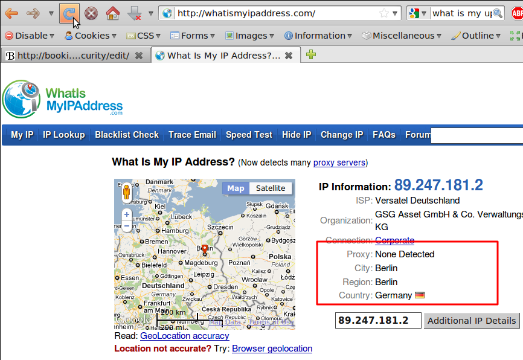Go to home page icon
Screen dimensions: 523x360
click(112, 13)
